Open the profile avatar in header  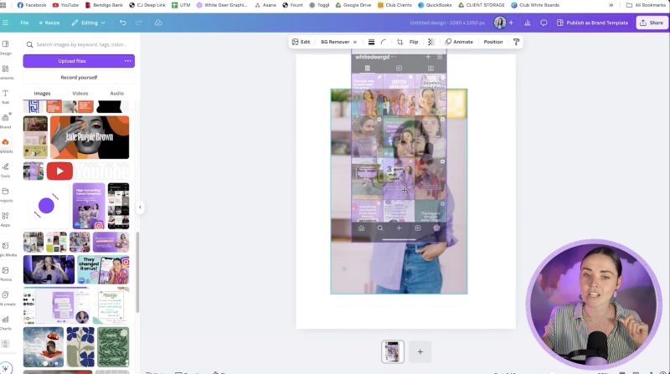click(x=499, y=23)
